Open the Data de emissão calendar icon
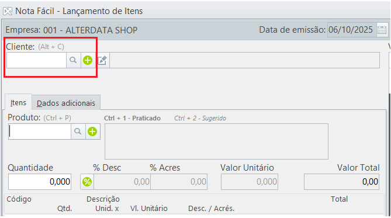Viewport: 391px width, 218px height. click(x=382, y=30)
